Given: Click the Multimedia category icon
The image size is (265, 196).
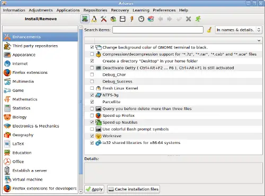Looking at the screenshot, I should tap(7, 82).
